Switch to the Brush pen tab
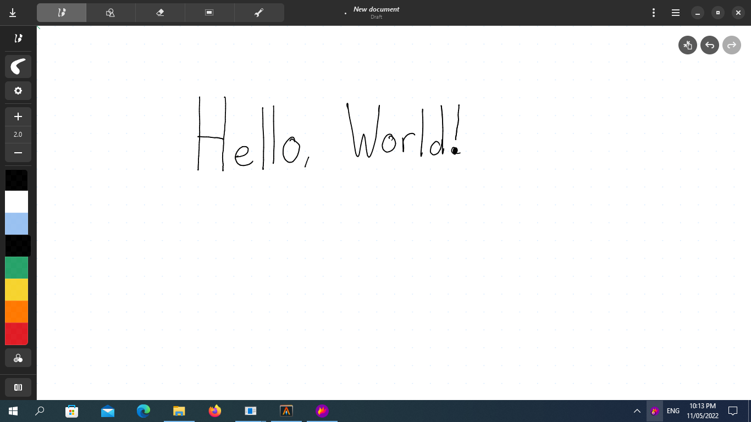Image resolution: width=751 pixels, height=422 pixels. tap(62, 13)
